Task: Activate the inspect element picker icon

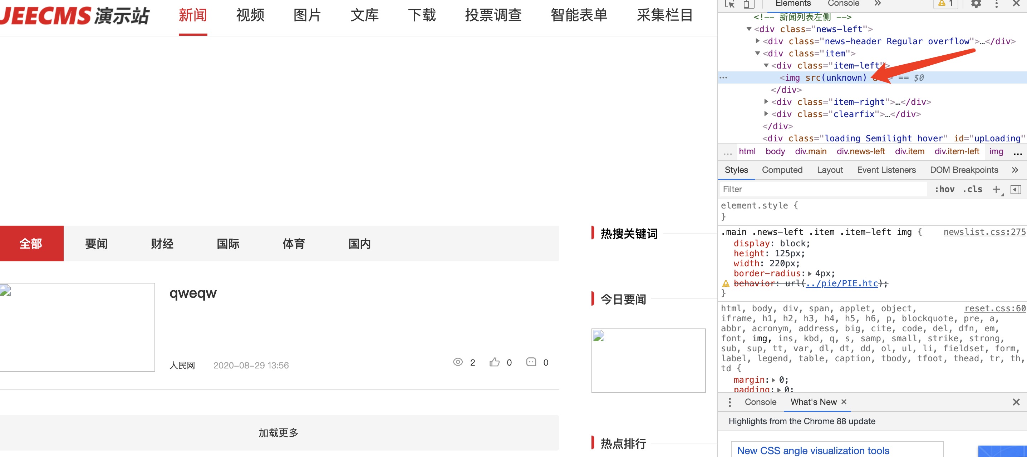Action: click(x=729, y=4)
